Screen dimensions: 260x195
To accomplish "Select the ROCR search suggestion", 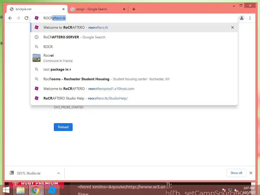I will pos(134,47).
